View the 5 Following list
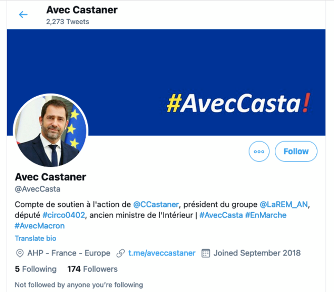This screenshot has height=292, width=334. (x=35, y=269)
